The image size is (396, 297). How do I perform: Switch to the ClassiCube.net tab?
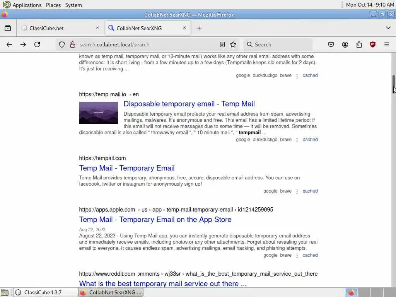pos(61,28)
